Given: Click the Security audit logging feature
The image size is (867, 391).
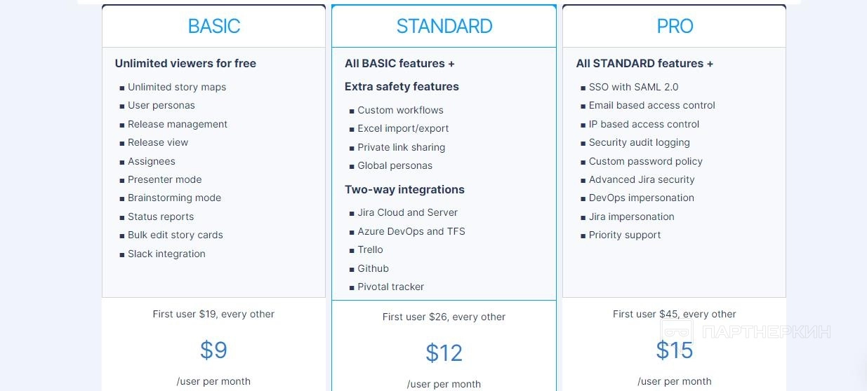Looking at the screenshot, I should (x=639, y=142).
